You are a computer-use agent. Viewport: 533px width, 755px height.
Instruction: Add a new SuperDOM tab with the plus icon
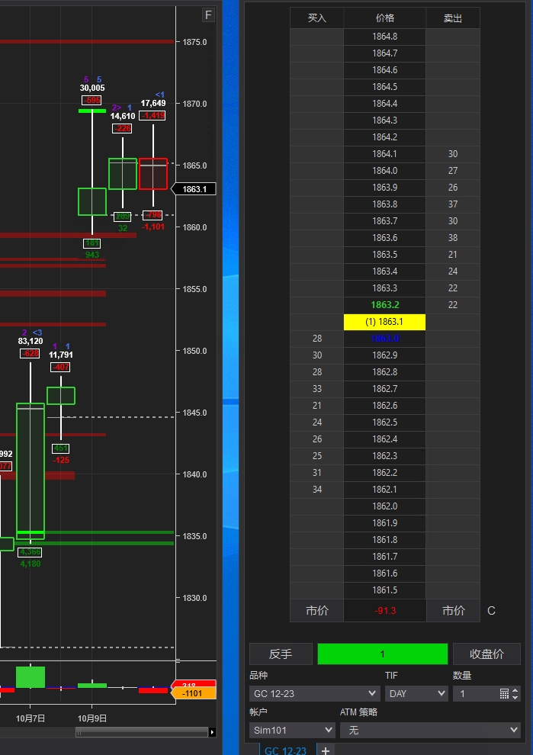(326, 750)
